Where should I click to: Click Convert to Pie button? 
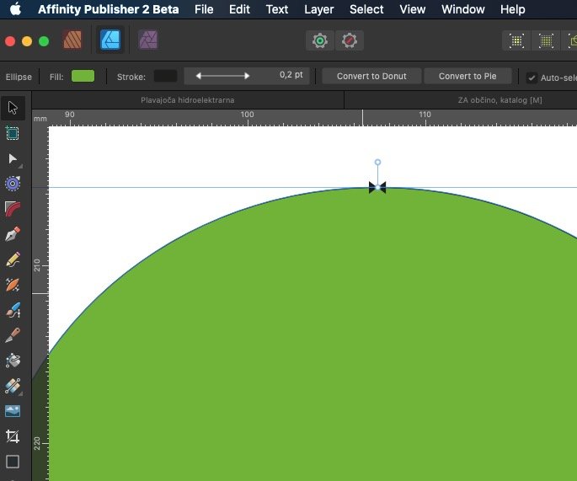click(467, 76)
